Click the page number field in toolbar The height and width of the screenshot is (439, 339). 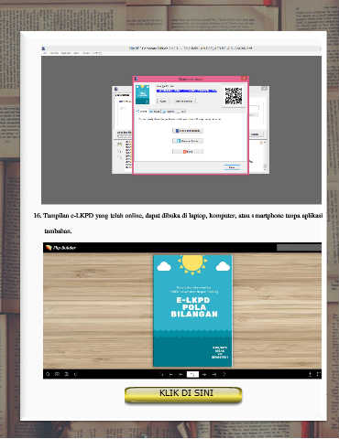coord(192,374)
